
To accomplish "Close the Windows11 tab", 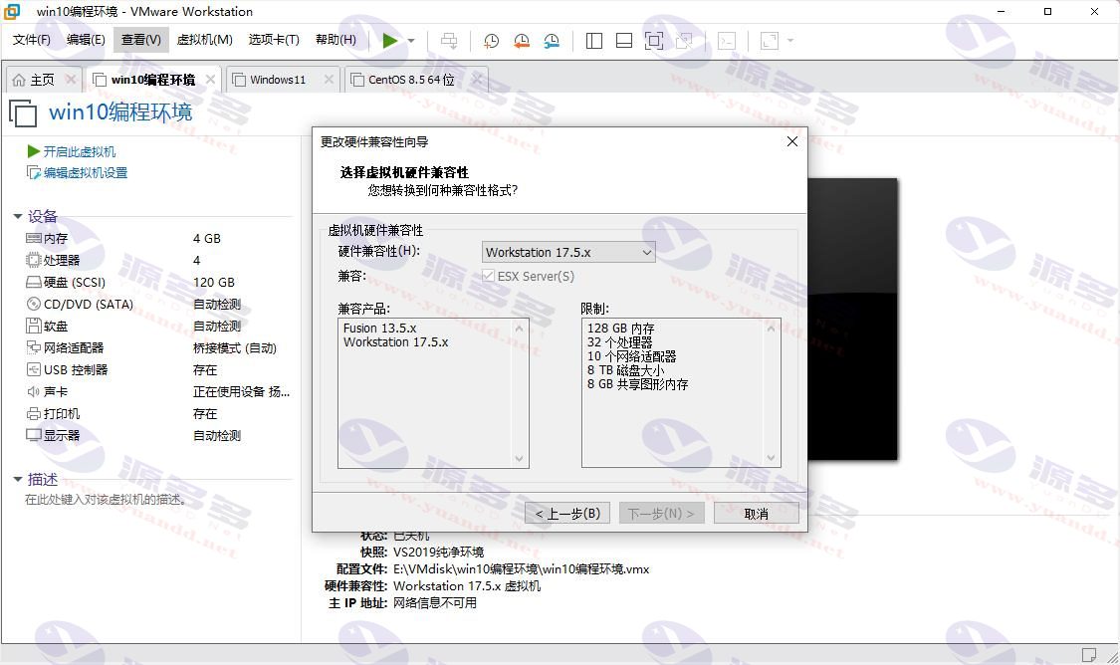I will click(x=329, y=80).
